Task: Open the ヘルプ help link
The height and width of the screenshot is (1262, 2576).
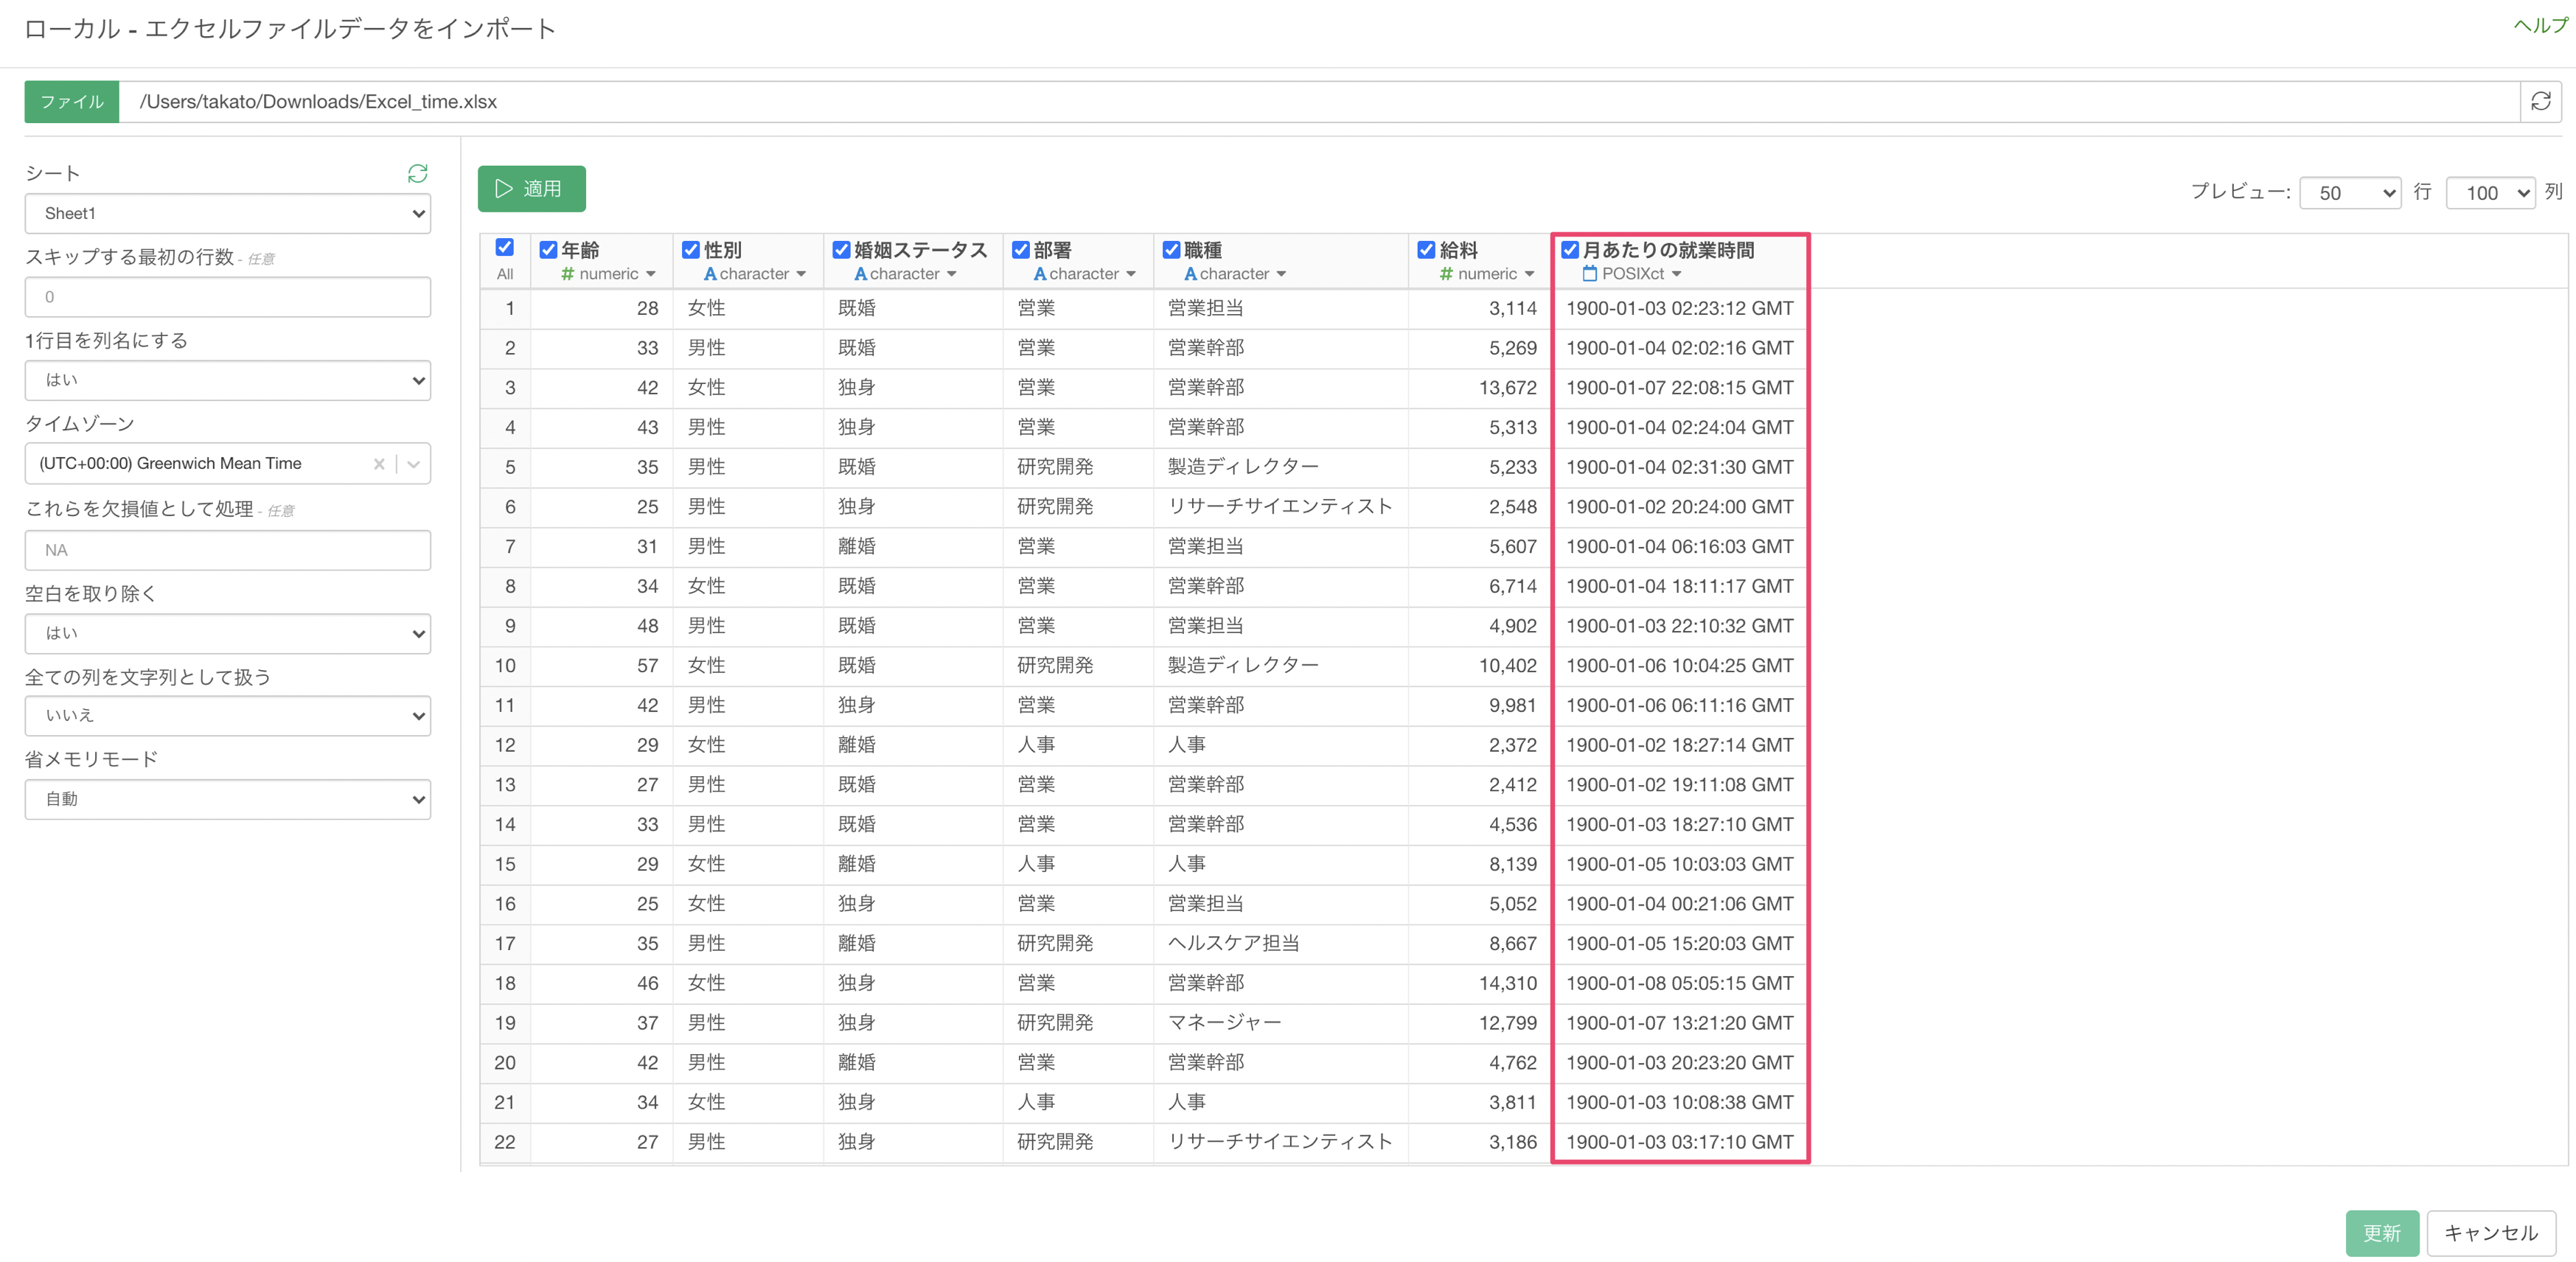Action: point(2540,25)
